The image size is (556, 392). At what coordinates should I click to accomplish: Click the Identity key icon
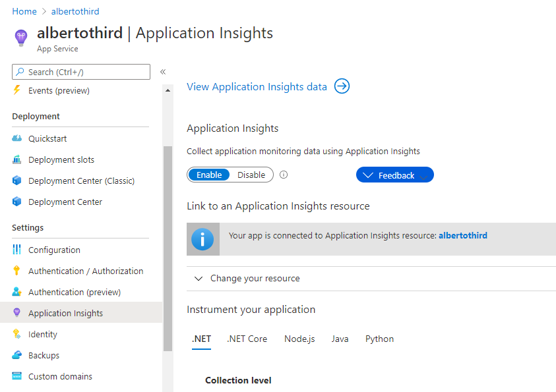(x=17, y=334)
